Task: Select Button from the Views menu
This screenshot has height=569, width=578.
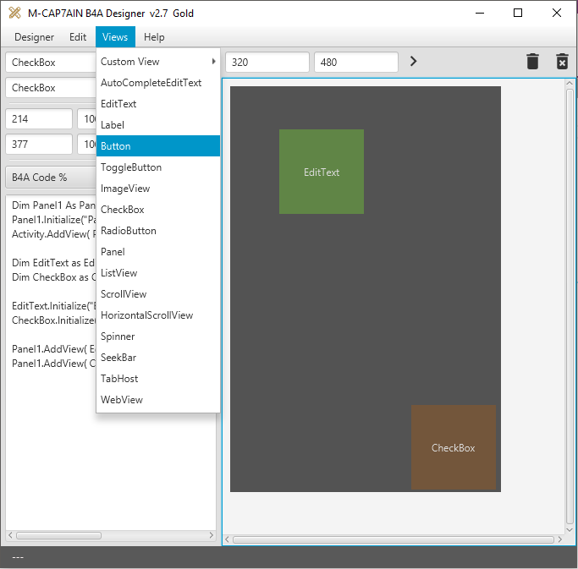Action: 158,146
